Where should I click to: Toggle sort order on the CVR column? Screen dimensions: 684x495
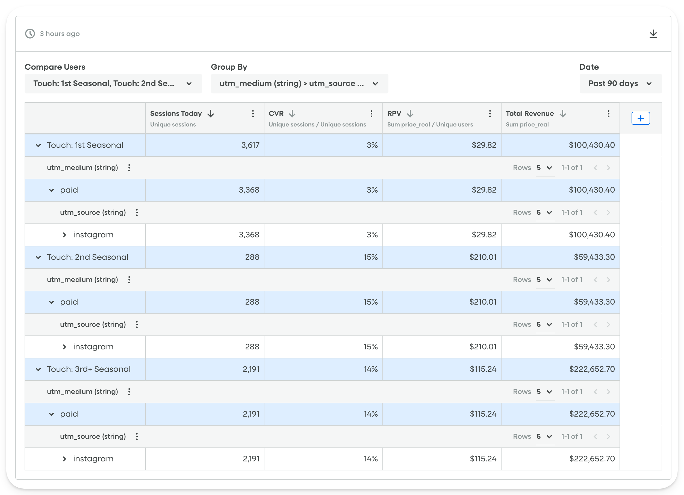293,114
